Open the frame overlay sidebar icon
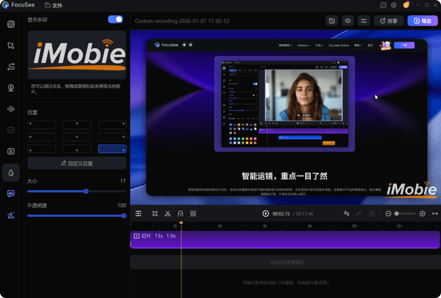 tap(11, 151)
